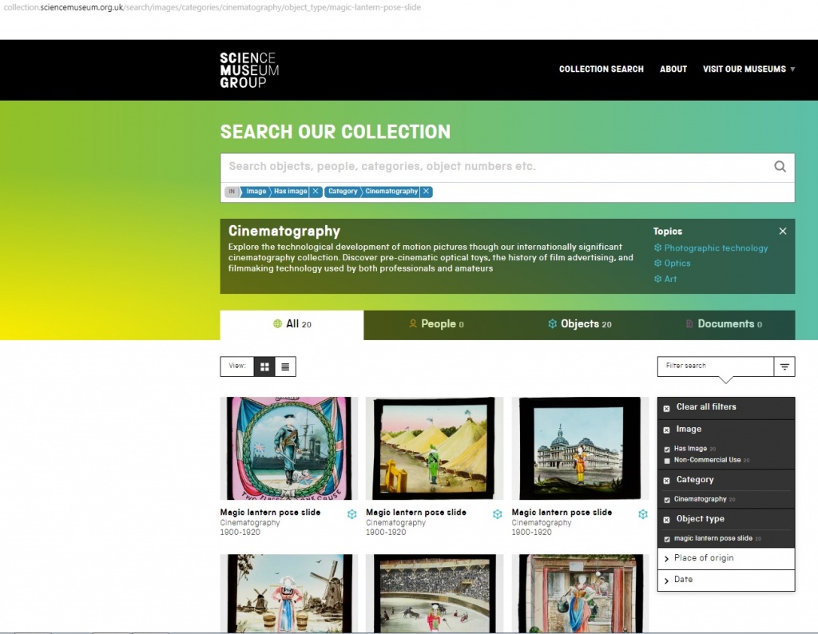Open the Photographic technology topic link
The height and width of the screenshot is (634, 818).
(x=716, y=248)
